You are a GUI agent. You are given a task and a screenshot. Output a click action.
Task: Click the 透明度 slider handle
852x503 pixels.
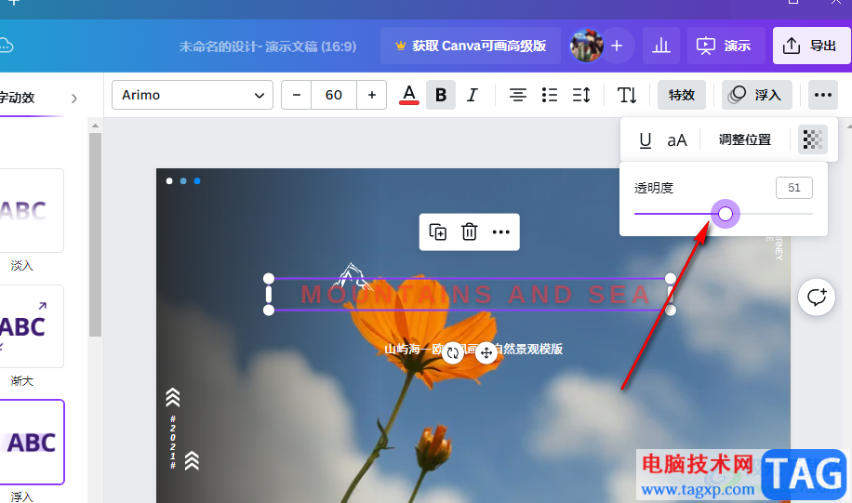pos(726,214)
